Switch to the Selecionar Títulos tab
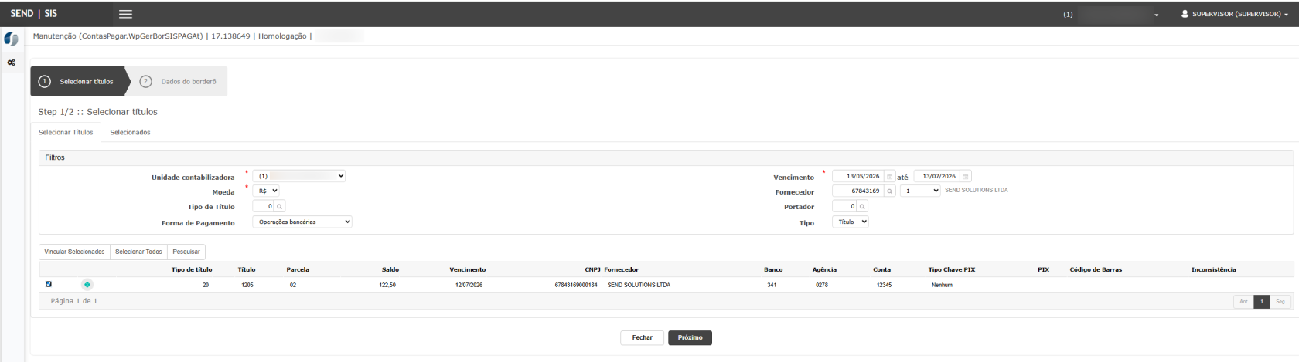Screen dimensions: 1299x362 (66, 132)
